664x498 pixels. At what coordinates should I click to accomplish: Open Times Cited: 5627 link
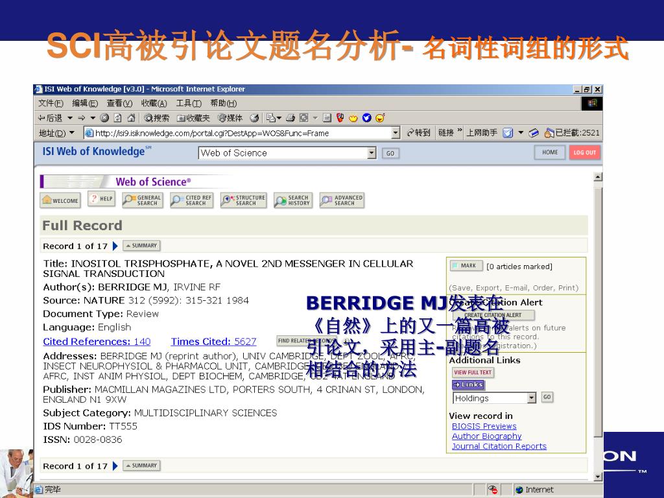tap(213, 341)
